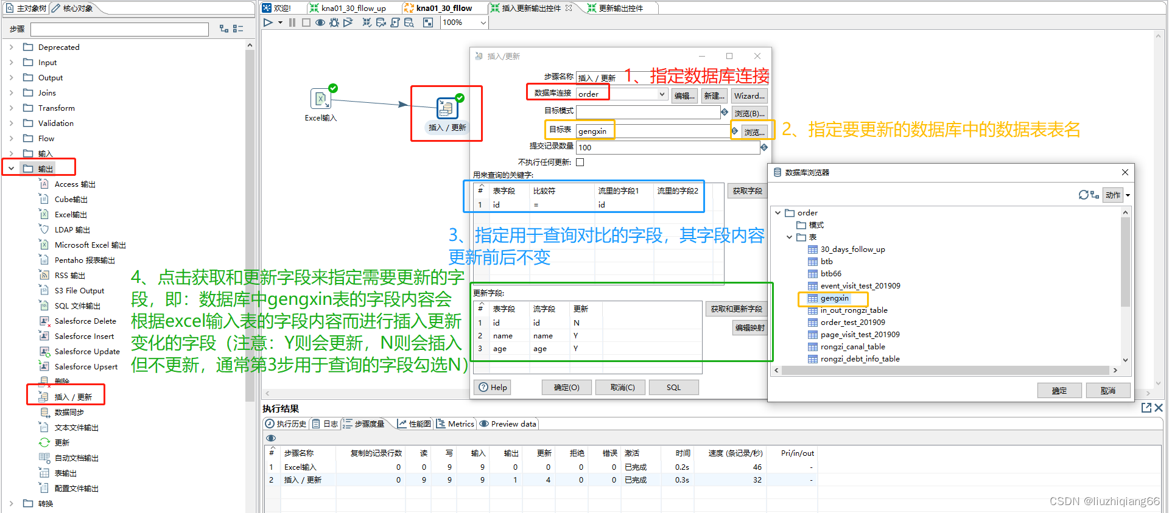Screen dimensions: 1169x513
Task: Select btb66 table in database explorer
Action: coord(830,274)
